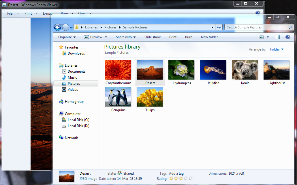Select the Jellyfish thumbnail

(x=213, y=70)
